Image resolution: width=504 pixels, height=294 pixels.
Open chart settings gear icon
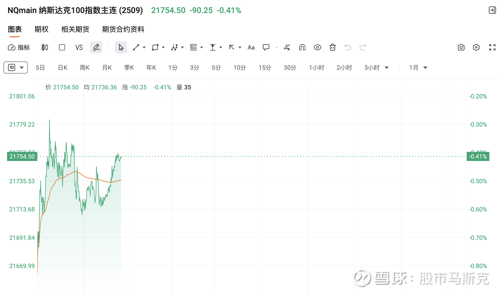(476, 47)
